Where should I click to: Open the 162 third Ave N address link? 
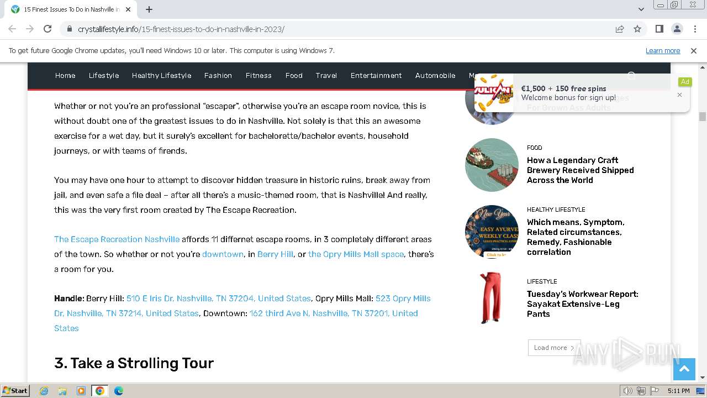point(236,321)
